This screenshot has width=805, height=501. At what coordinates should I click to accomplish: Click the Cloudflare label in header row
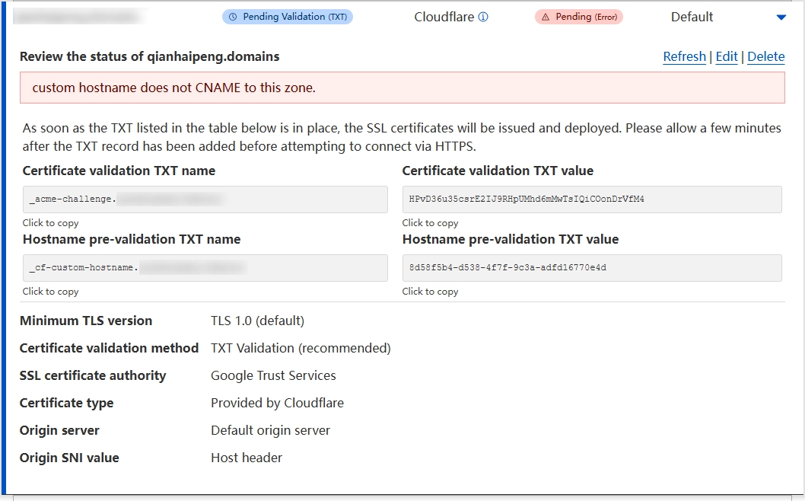click(x=444, y=17)
